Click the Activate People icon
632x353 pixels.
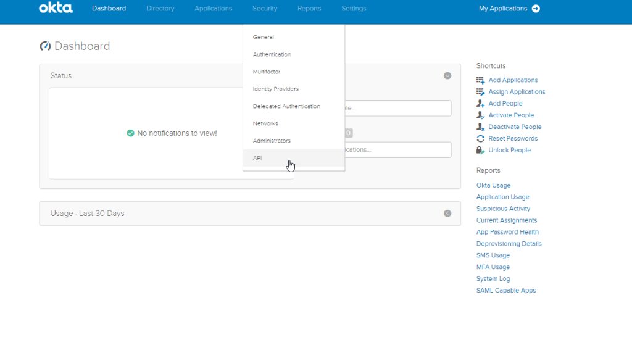pos(480,115)
